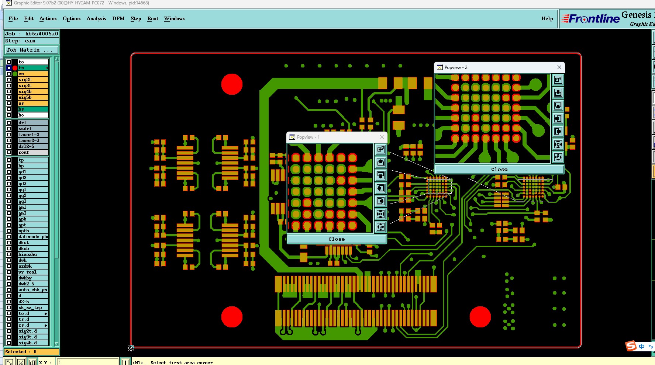The image size is (655, 365).
Task: Open the DFM menu
Action: pos(118,18)
